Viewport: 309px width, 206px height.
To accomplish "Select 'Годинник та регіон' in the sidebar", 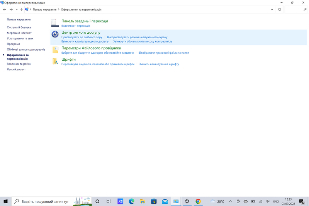I will pyautogui.click(x=19, y=64).
